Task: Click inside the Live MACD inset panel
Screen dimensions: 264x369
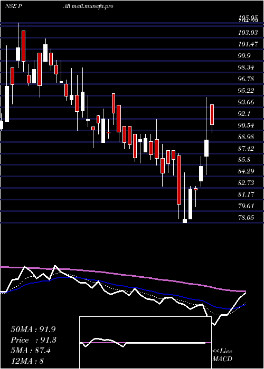Action: (145, 343)
